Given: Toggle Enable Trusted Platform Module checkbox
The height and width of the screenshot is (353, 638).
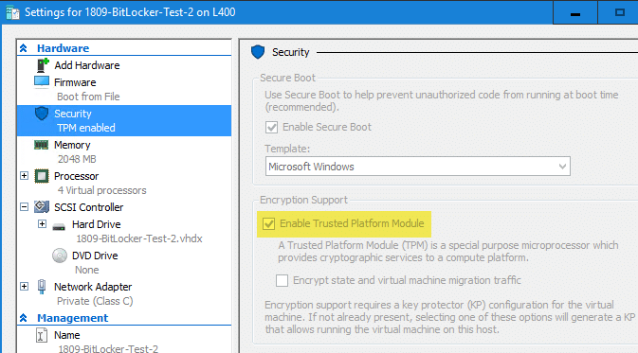Looking at the screenshot, I should coord(268,223).
